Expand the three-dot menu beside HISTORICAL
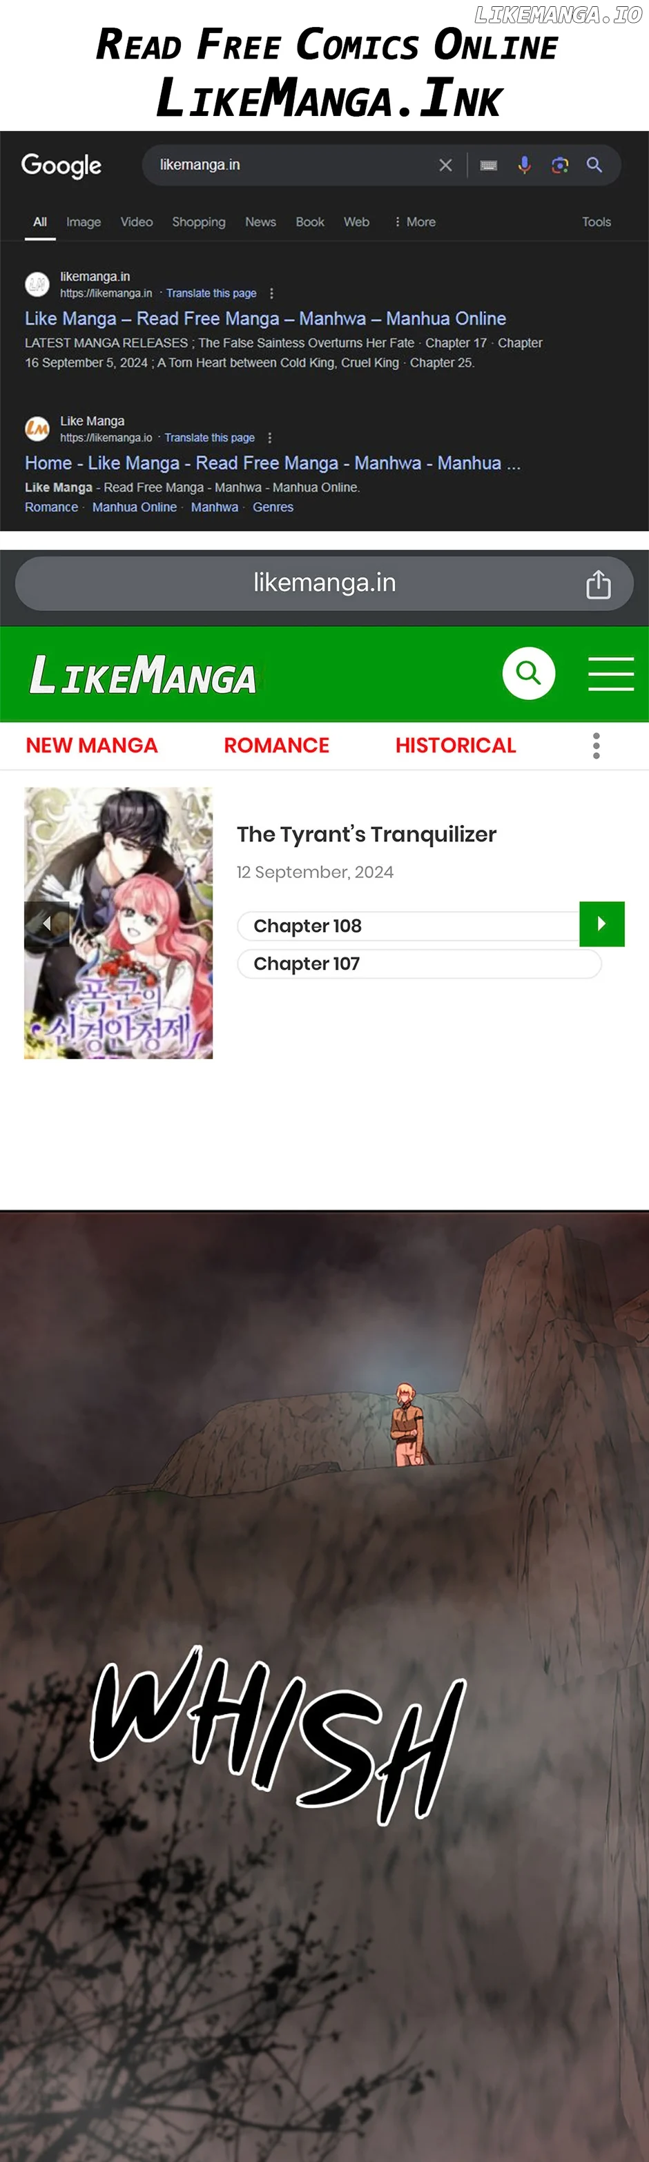 point(596,746)
